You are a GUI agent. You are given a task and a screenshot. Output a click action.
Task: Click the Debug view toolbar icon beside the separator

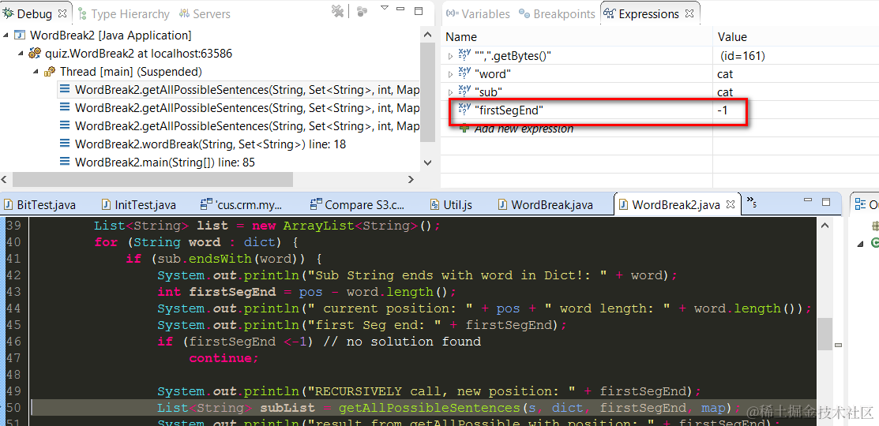[x=362, y=11]
